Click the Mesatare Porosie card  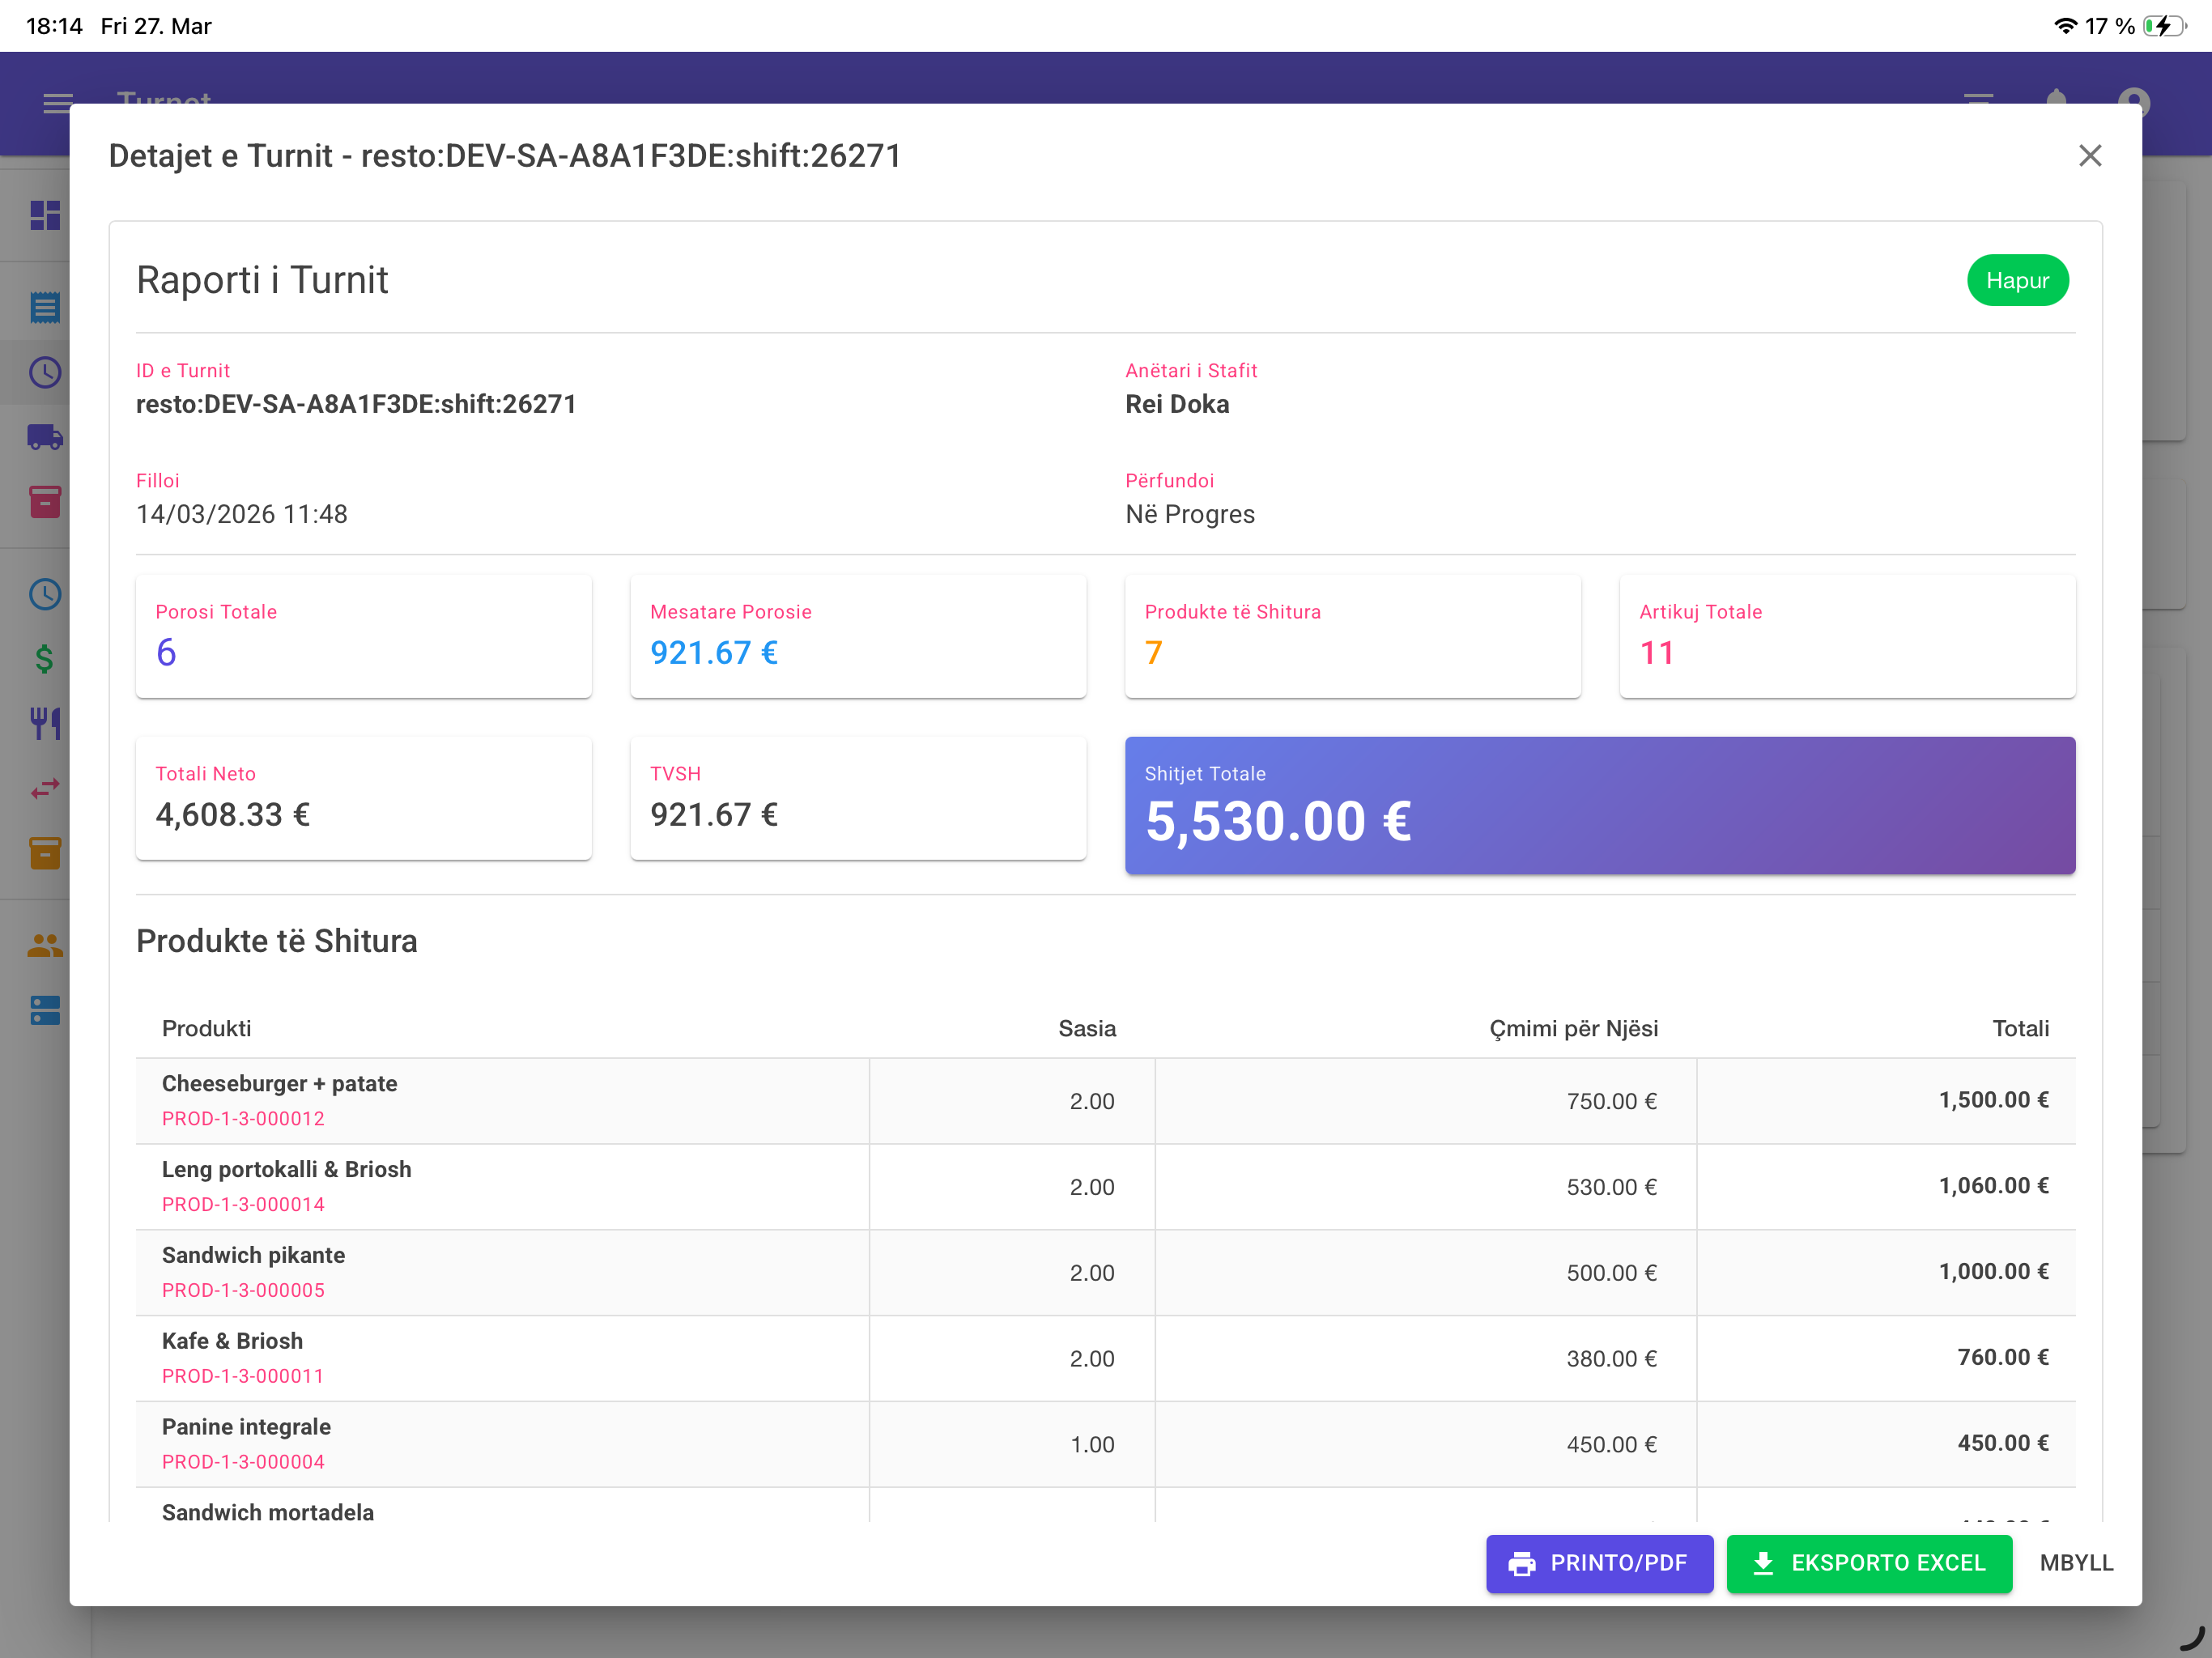point(858,636)
